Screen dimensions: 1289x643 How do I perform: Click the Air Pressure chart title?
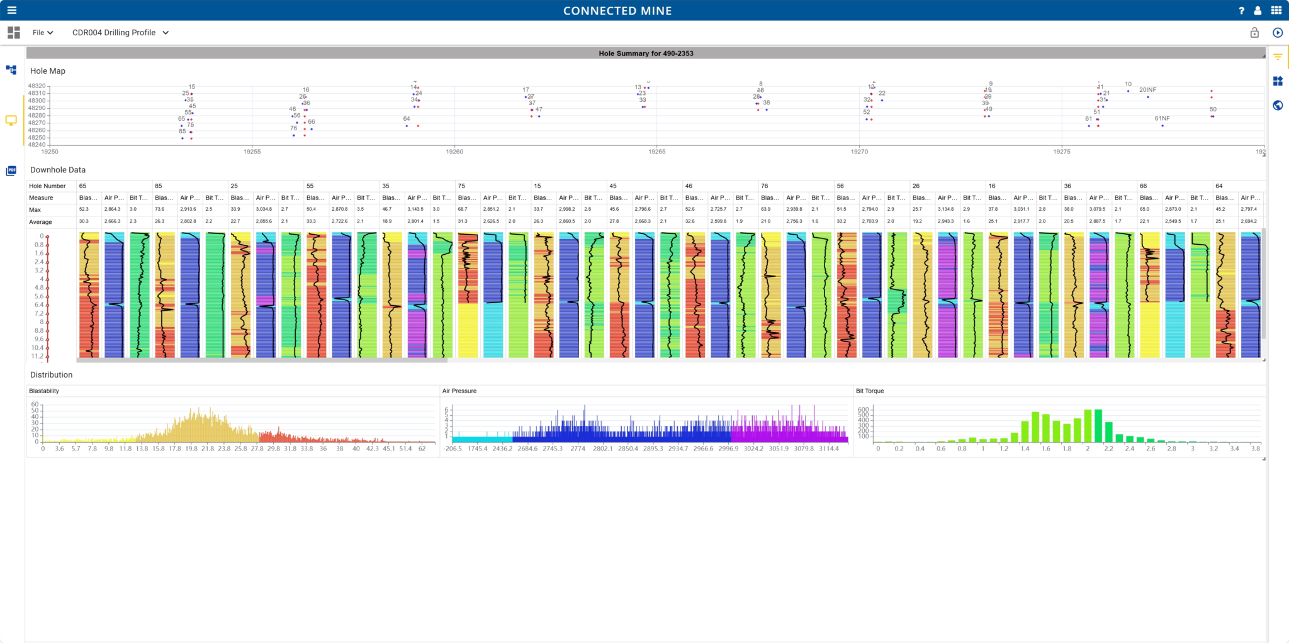[459, 391]
